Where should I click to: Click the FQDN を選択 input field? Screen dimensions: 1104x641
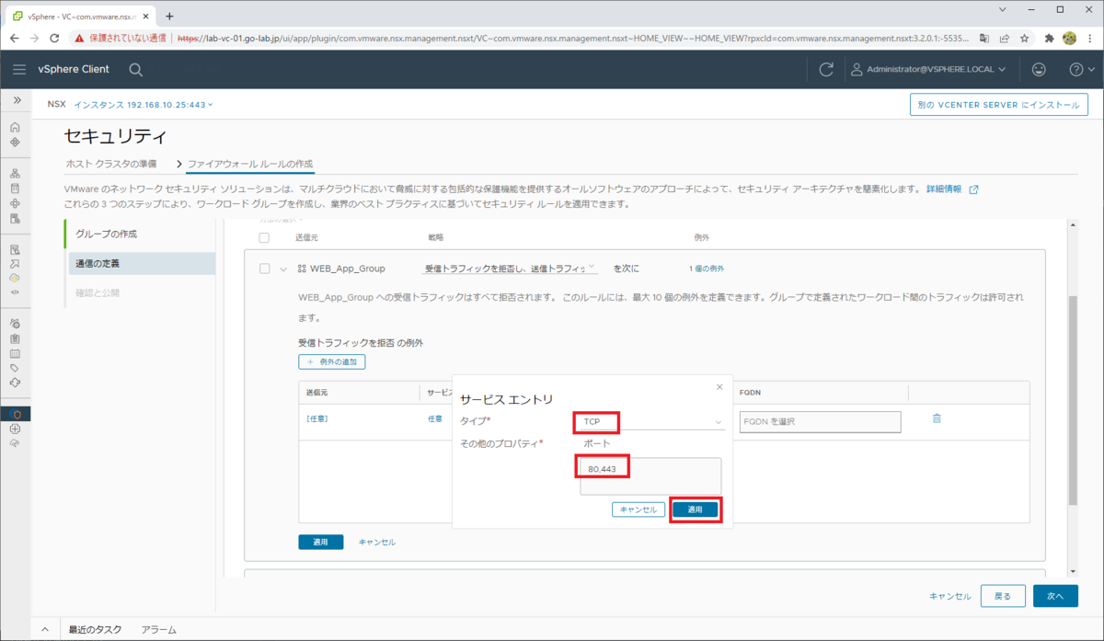tap(819, 421)
